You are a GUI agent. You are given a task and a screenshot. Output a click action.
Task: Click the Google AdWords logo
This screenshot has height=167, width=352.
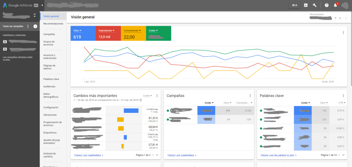point(20,6)
